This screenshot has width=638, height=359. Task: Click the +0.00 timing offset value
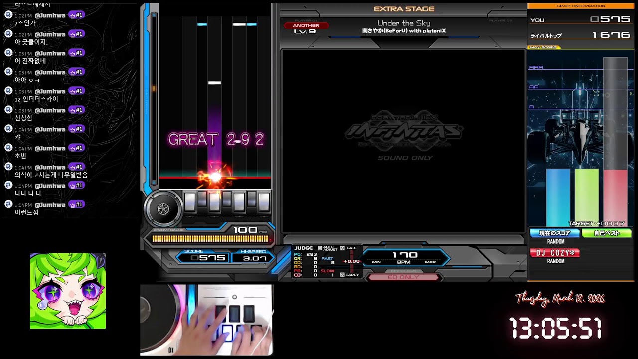pyautogui.click(x=352, y=261)
